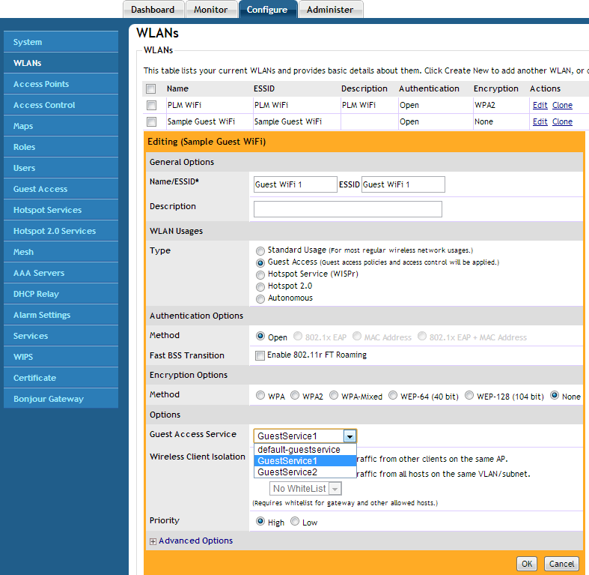
Task: Open the Dashboard tab
Action: 153,10
